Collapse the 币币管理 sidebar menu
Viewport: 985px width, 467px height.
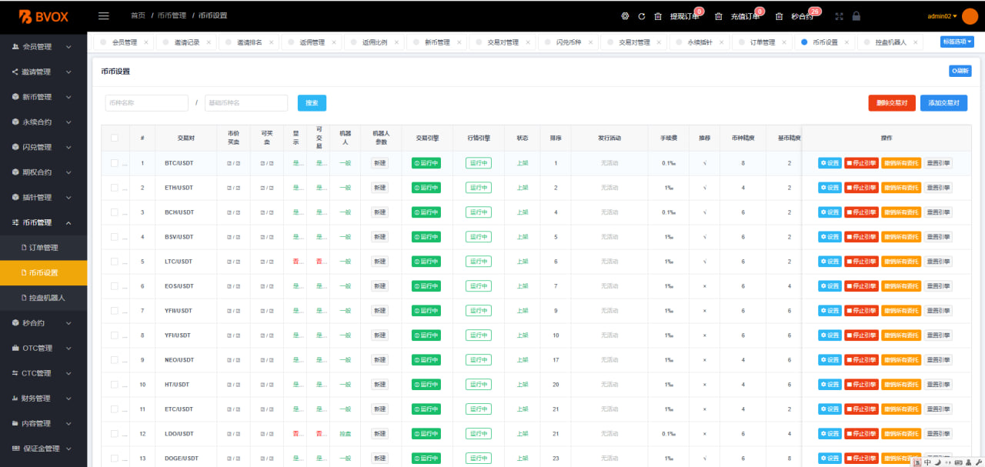[x=44, y=222]
